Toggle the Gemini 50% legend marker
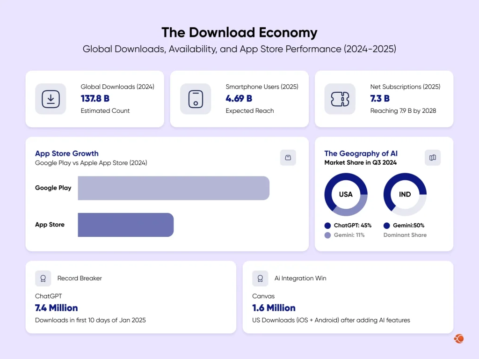 (386, 225)
